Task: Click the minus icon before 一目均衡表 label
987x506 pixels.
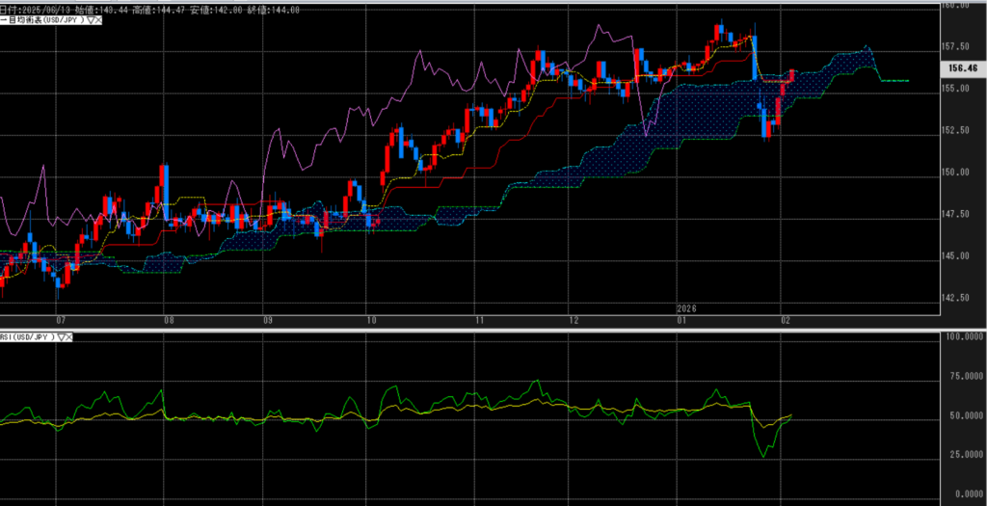Action: (x=4, y=20)
